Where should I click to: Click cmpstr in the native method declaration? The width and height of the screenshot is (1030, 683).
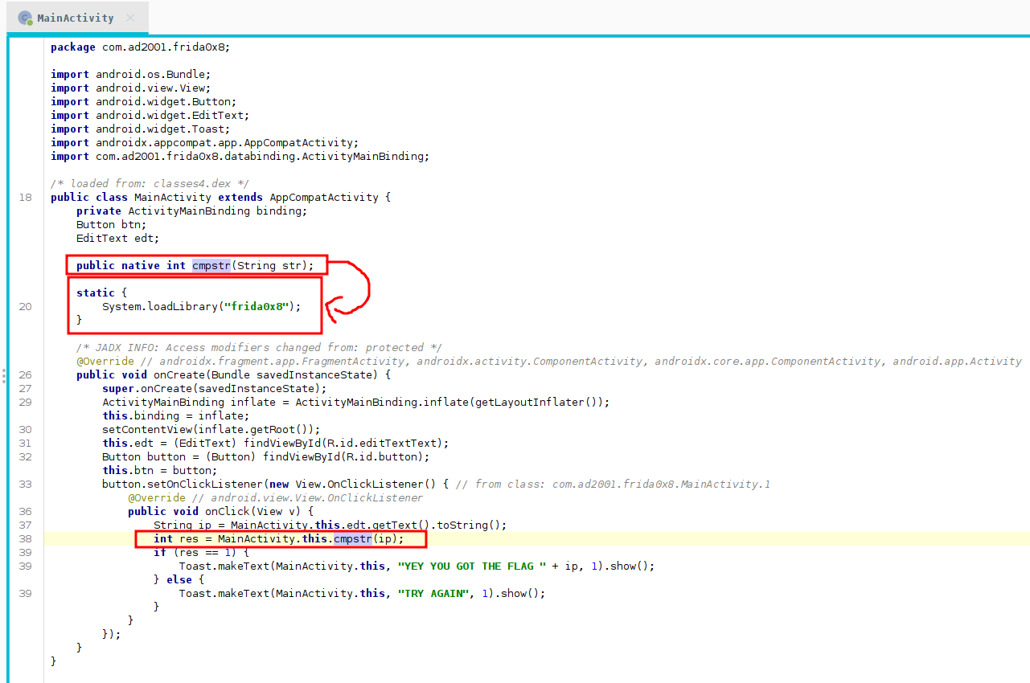(211, 265)
